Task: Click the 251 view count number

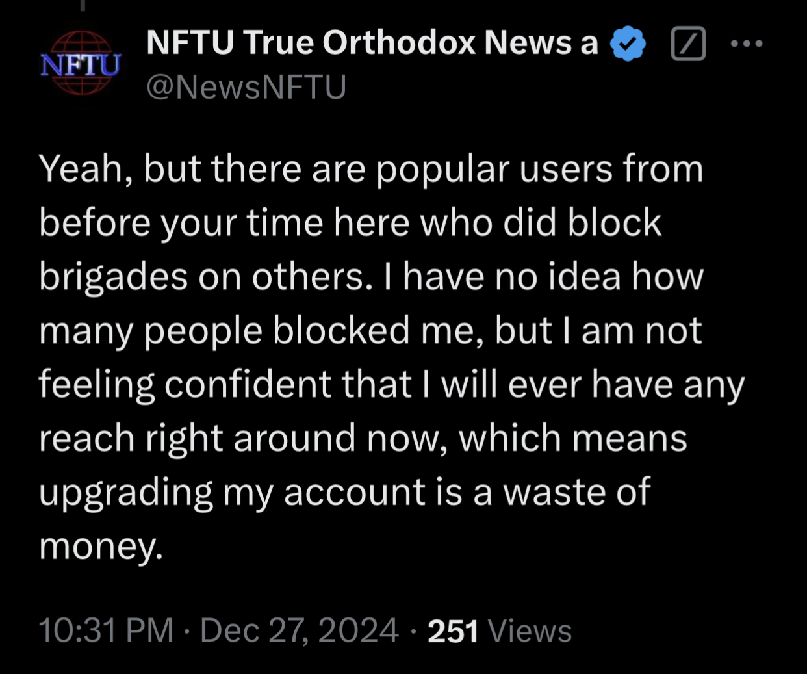Action: pyautogui.click(x=453, y=631)
